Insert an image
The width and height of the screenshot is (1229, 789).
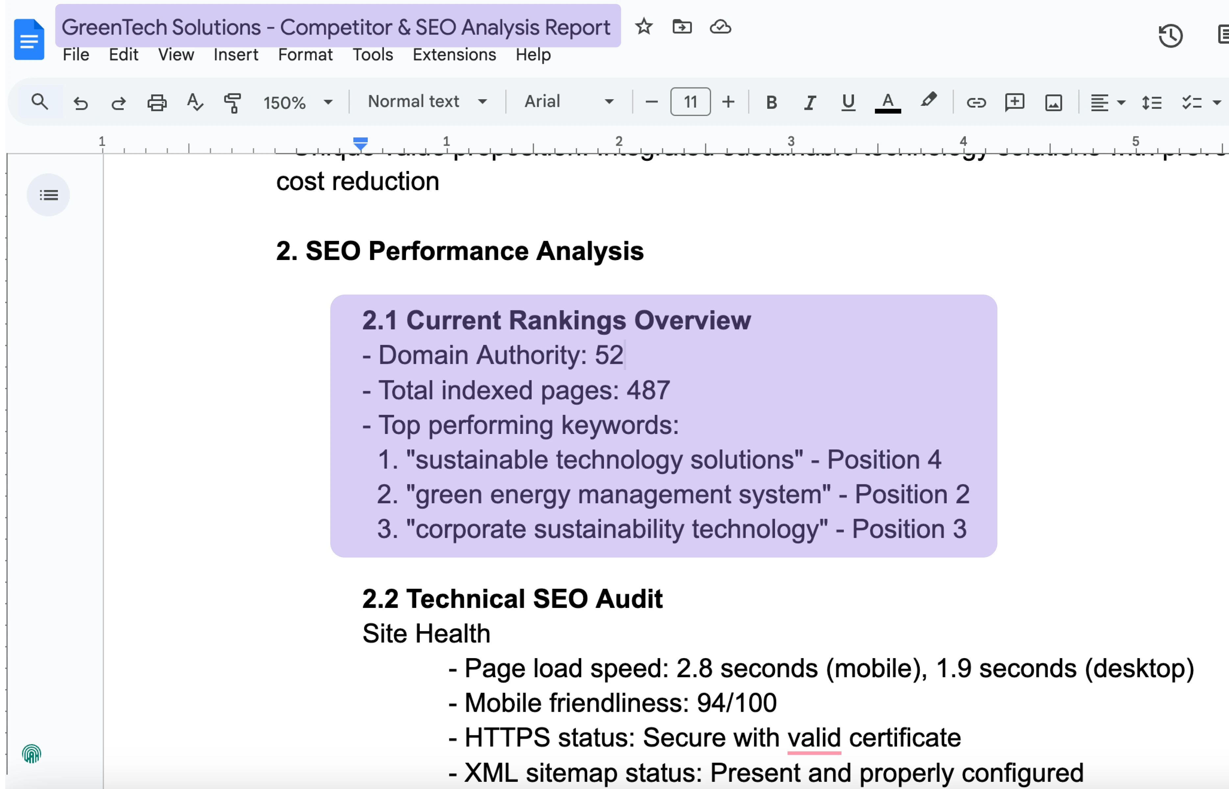click(x=1053, y=103)
